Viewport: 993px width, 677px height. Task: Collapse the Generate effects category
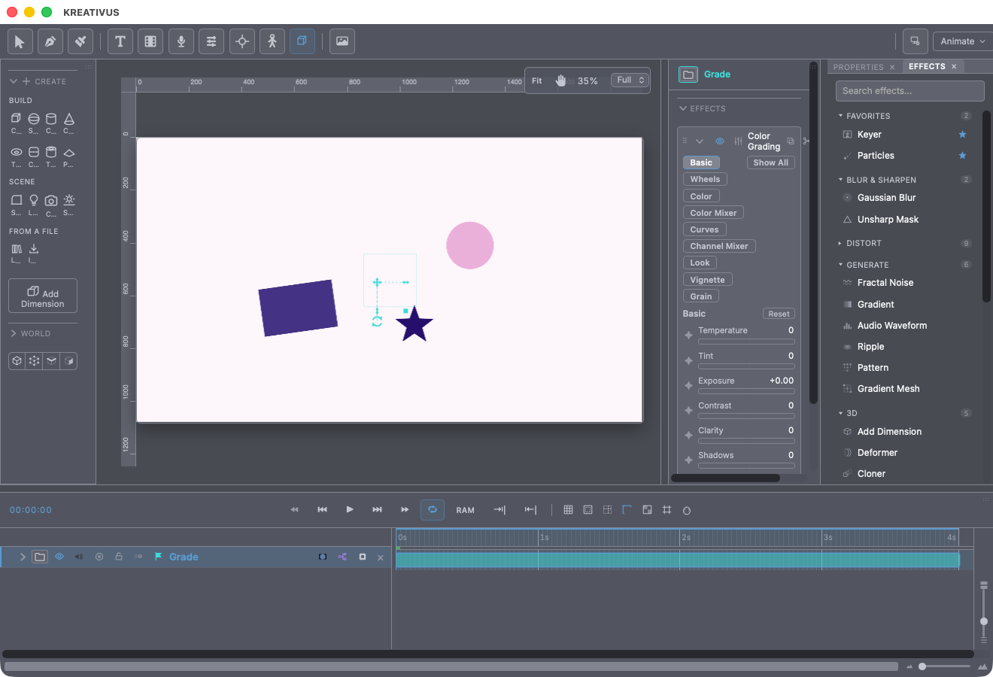tap(840, 265)
